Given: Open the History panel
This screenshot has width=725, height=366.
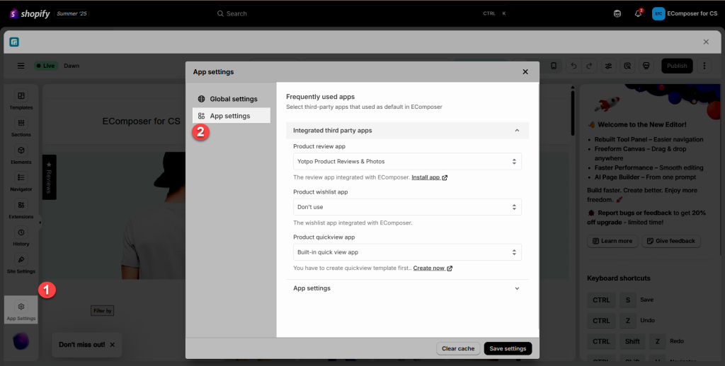Looking at the screenshot, I should [x=21, y=236].
